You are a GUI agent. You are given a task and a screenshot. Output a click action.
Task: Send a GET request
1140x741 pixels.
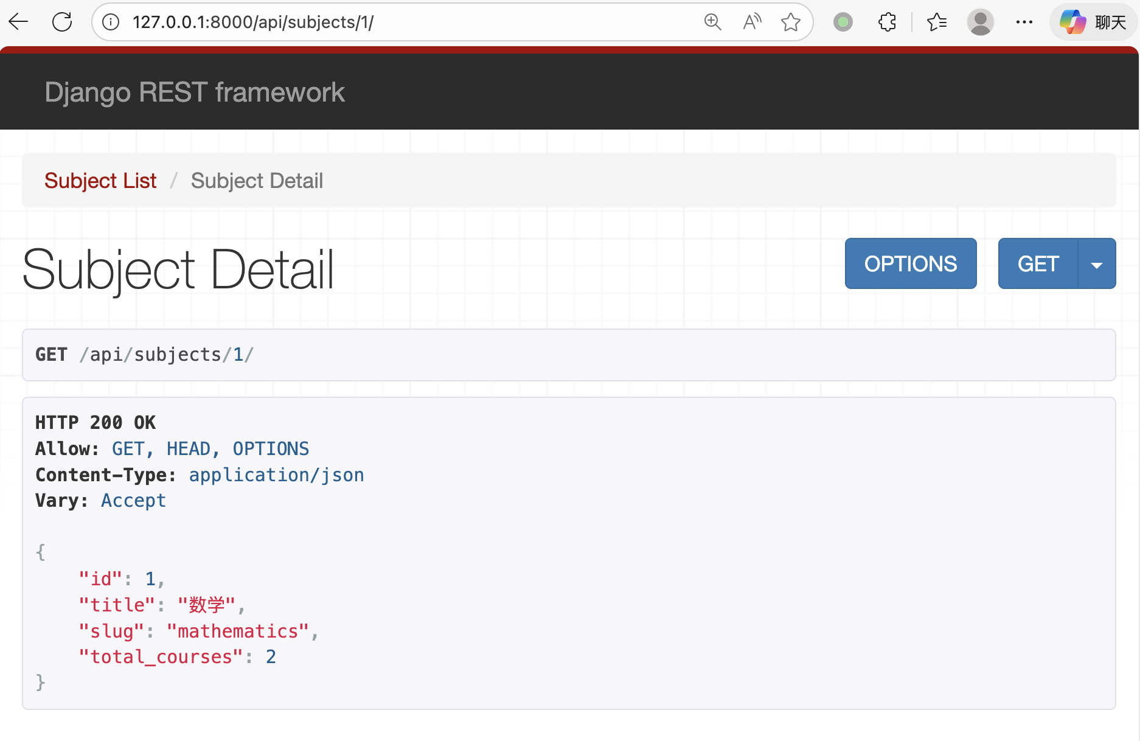pyautogui.click(x=1038, y=263)
